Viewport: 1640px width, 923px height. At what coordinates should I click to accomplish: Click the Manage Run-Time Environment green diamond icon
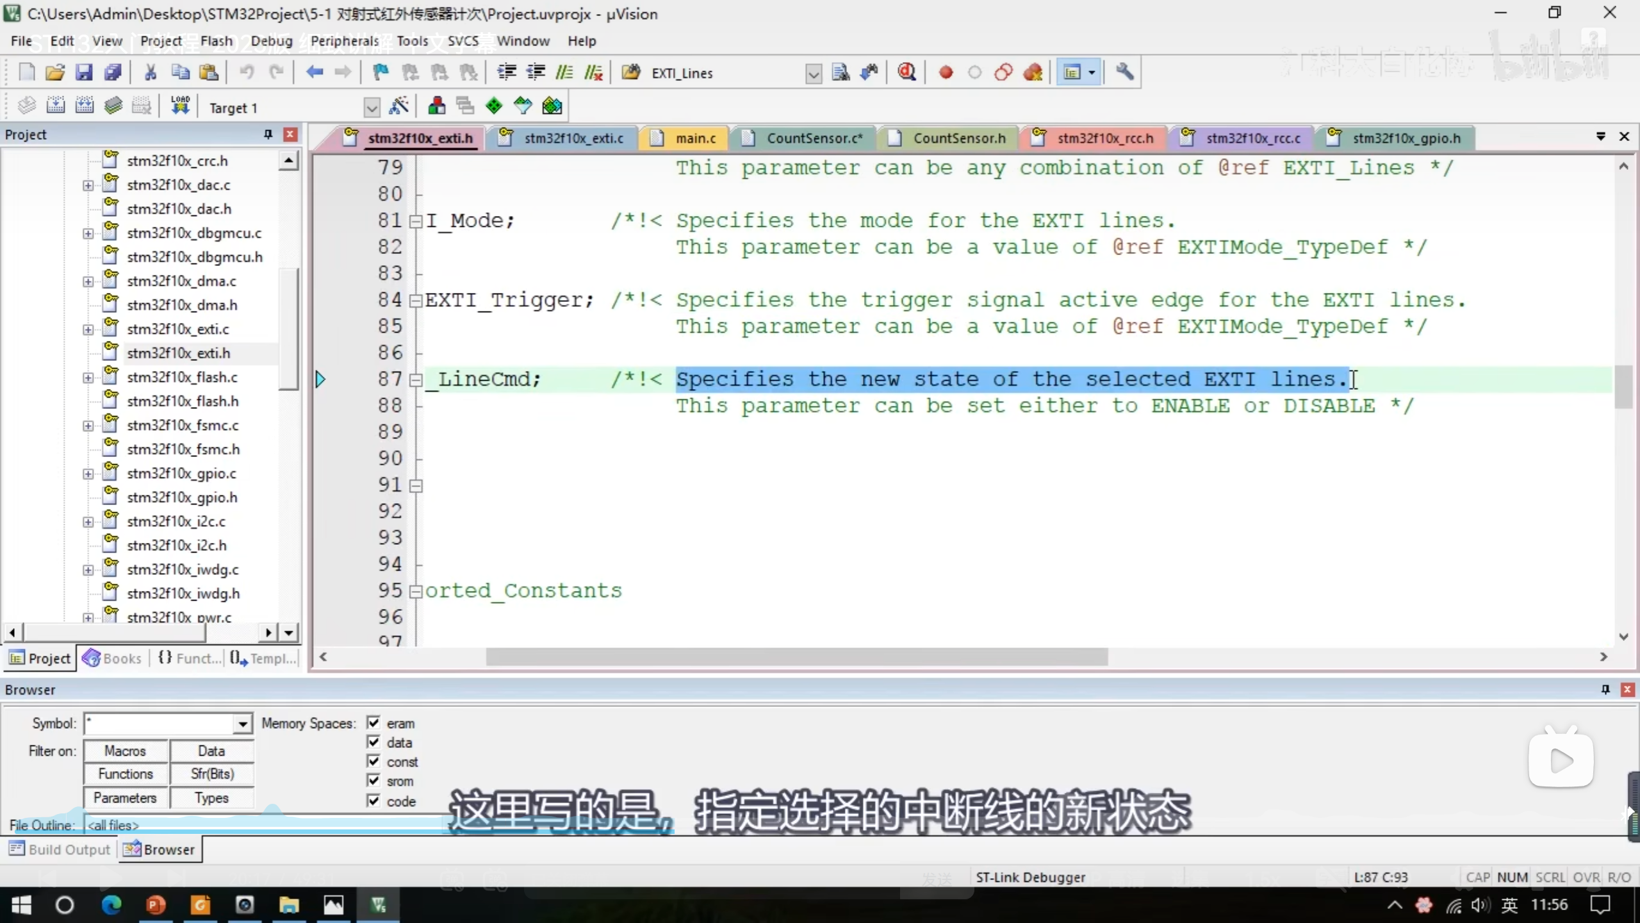coord(494,106)
